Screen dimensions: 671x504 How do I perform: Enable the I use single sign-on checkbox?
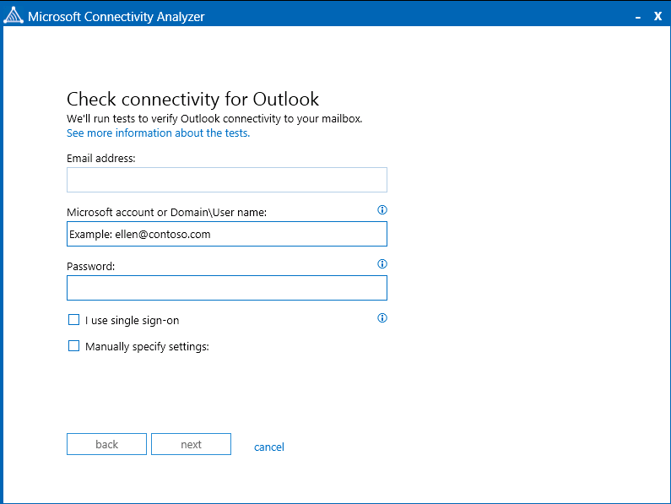point(73,320)
